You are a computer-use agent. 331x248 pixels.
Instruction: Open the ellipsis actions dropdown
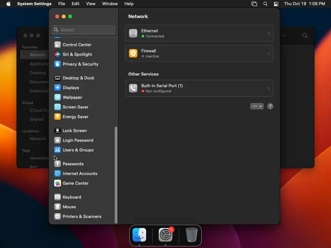pos(257,106)
